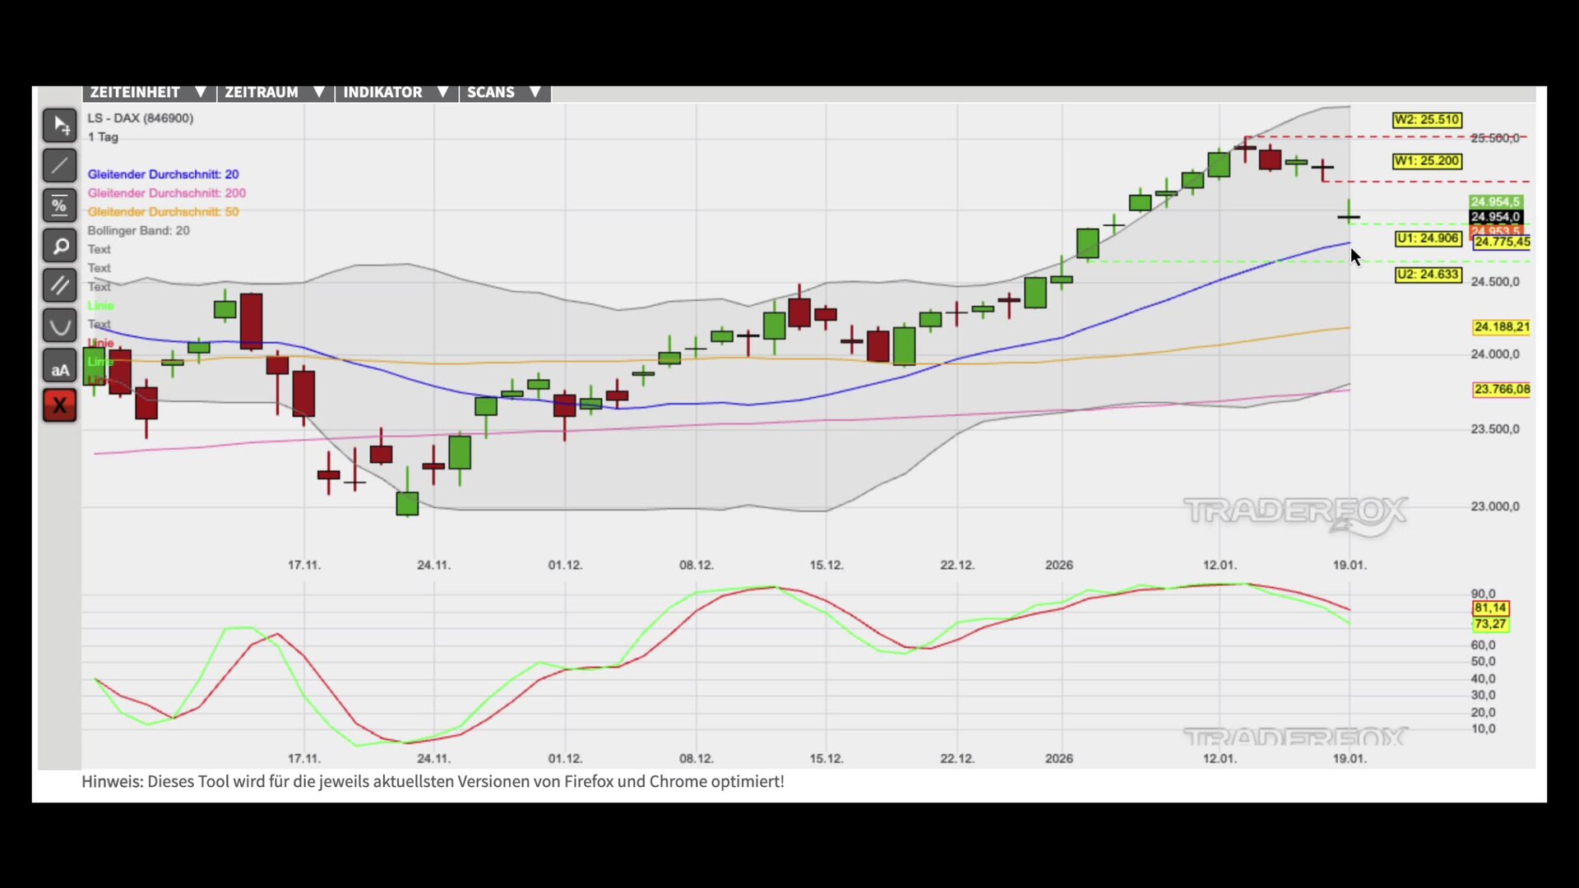This screenshot has height=888, width=1579.
Task: Click the yellow 24.188,21 price tag
Action: [1501, 327]
